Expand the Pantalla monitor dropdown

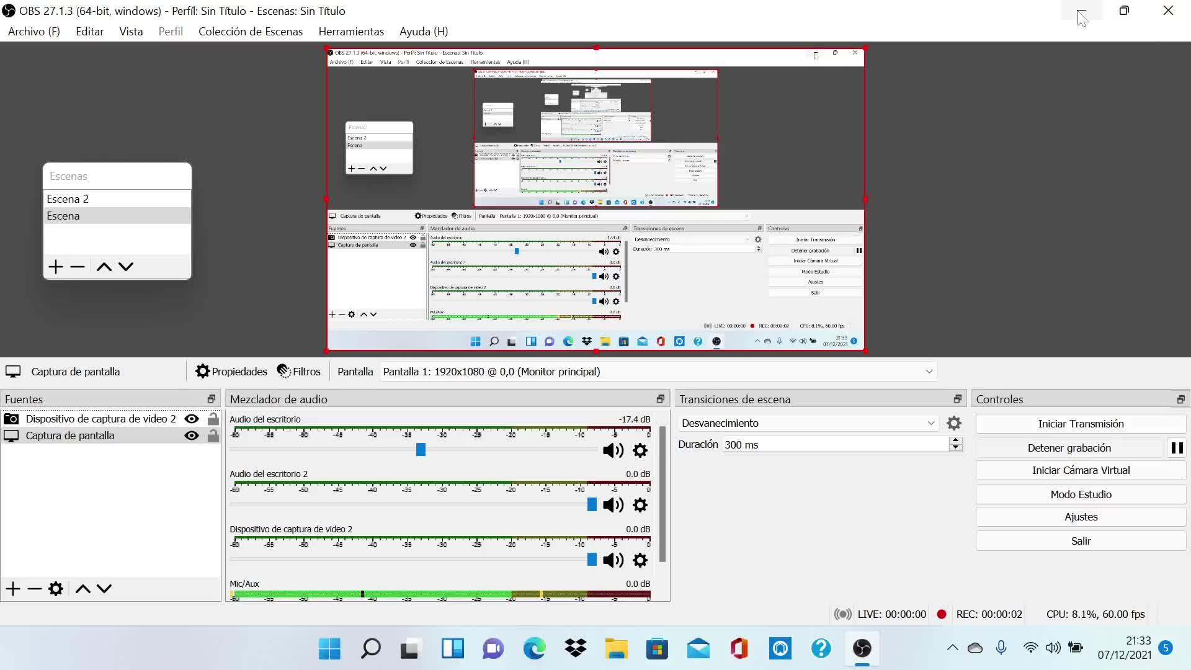pos(929,372)
